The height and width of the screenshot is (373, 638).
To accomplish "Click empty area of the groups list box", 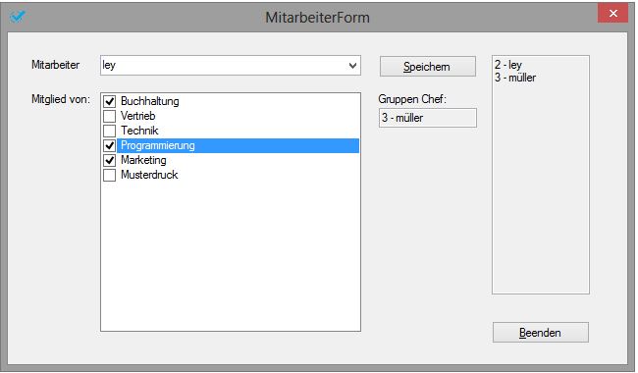I will point(231,256).
